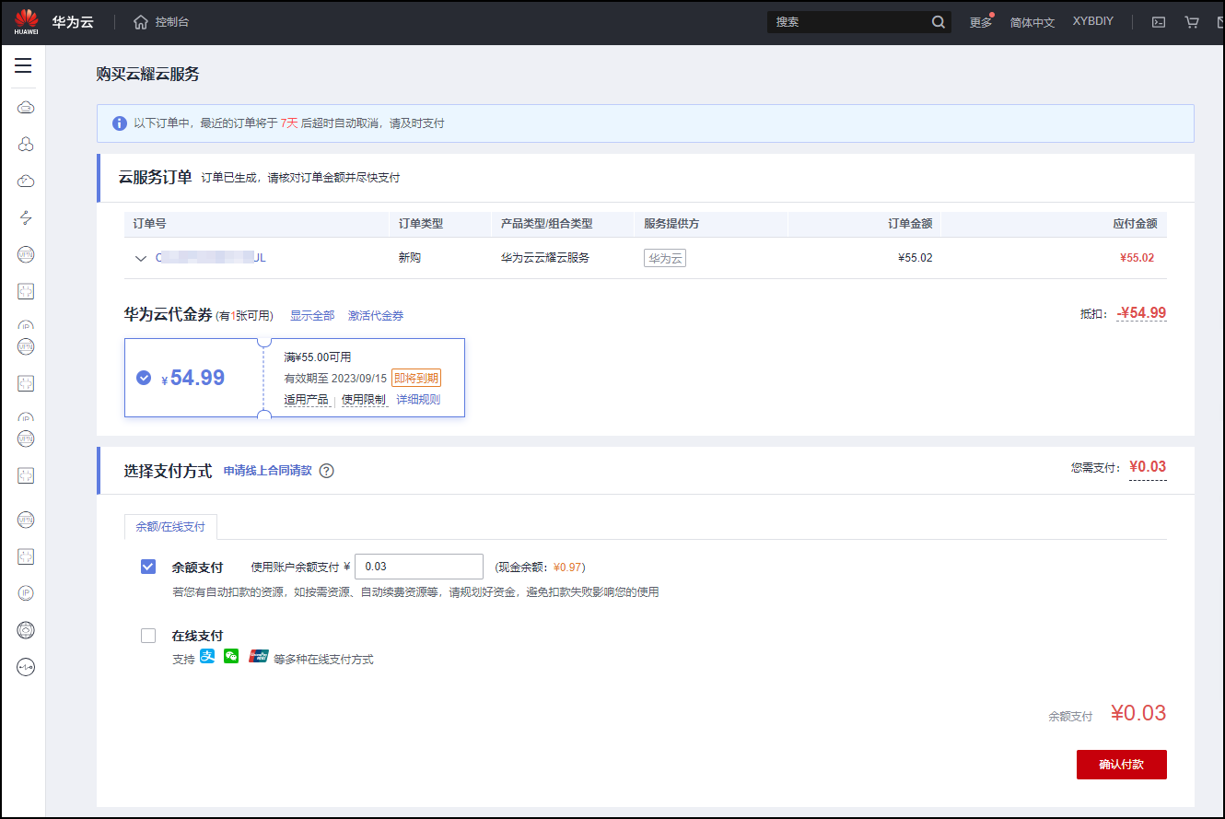The width and height of the screenshot is (1225, 819).
Task: Click 华为云 brand name
Action: 74,22
